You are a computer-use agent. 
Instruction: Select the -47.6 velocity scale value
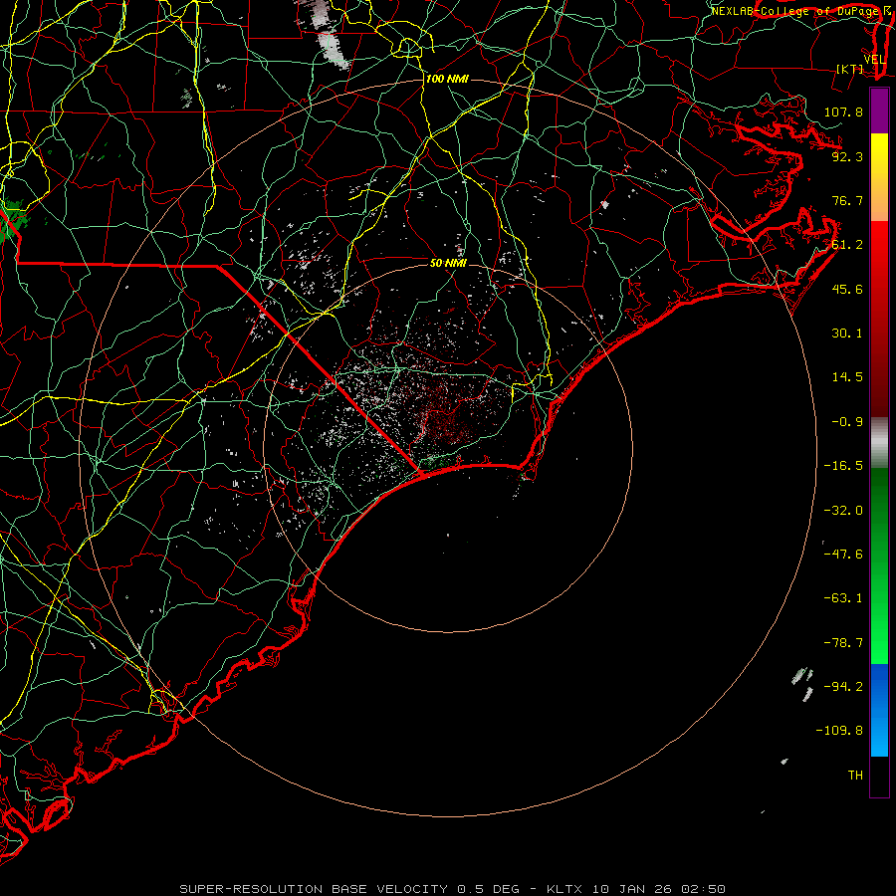(x=843, y=555)
